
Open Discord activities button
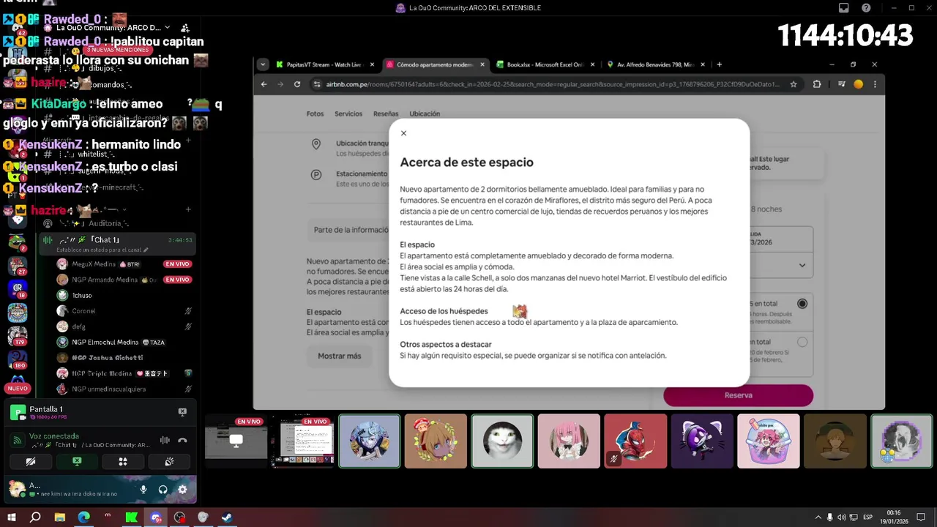point(123,462)
